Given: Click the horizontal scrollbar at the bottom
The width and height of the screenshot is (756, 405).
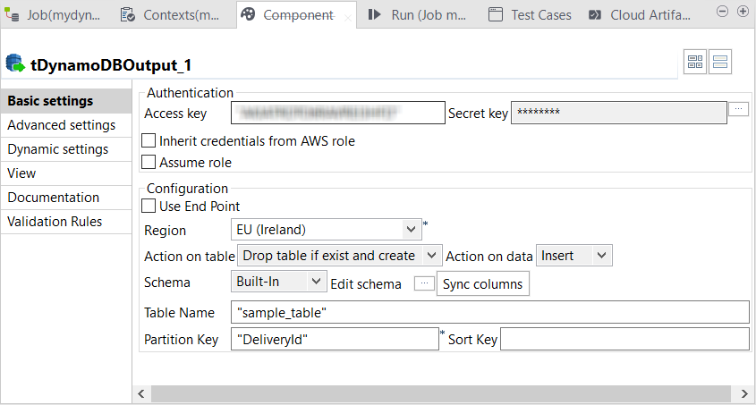Looking at the screenshot, I should (x=438, y=393).
